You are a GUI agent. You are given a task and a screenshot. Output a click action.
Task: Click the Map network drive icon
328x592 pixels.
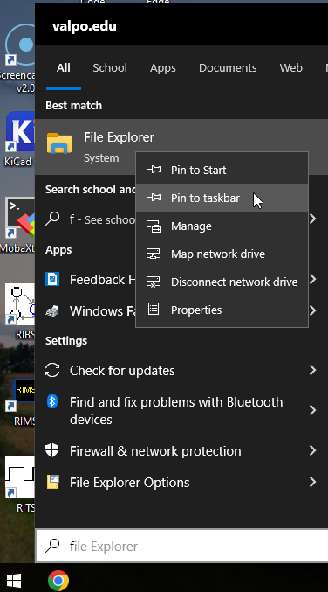click(154, 254)
